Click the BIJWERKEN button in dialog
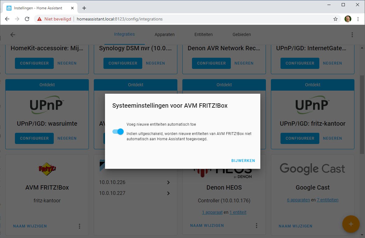Image resolution: width=365 pixels, height=238 pixels. (x=243, y=161)
